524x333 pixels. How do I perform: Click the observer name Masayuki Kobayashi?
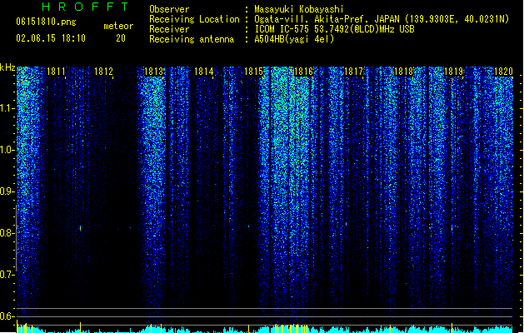pyautogui.click(x=299, y=9)
